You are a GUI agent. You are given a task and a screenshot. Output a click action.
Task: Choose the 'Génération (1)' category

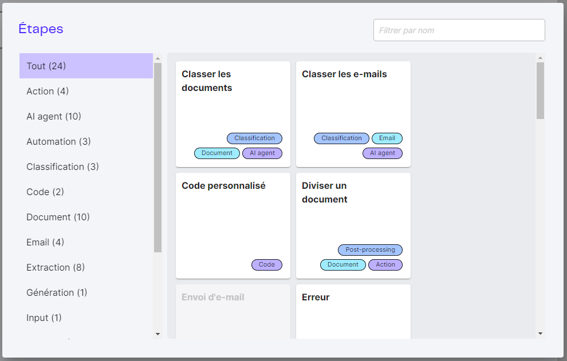(x=86, y=292)
